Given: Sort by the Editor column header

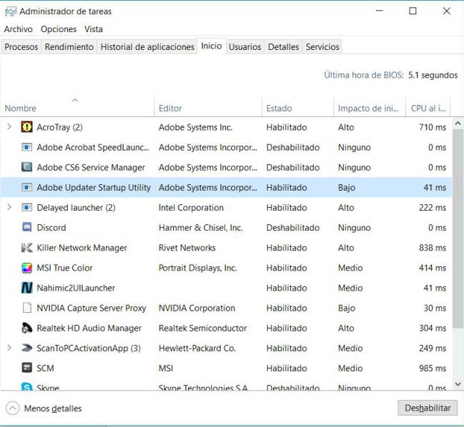Looking at the screenshot, I should [x=208, y=108].
